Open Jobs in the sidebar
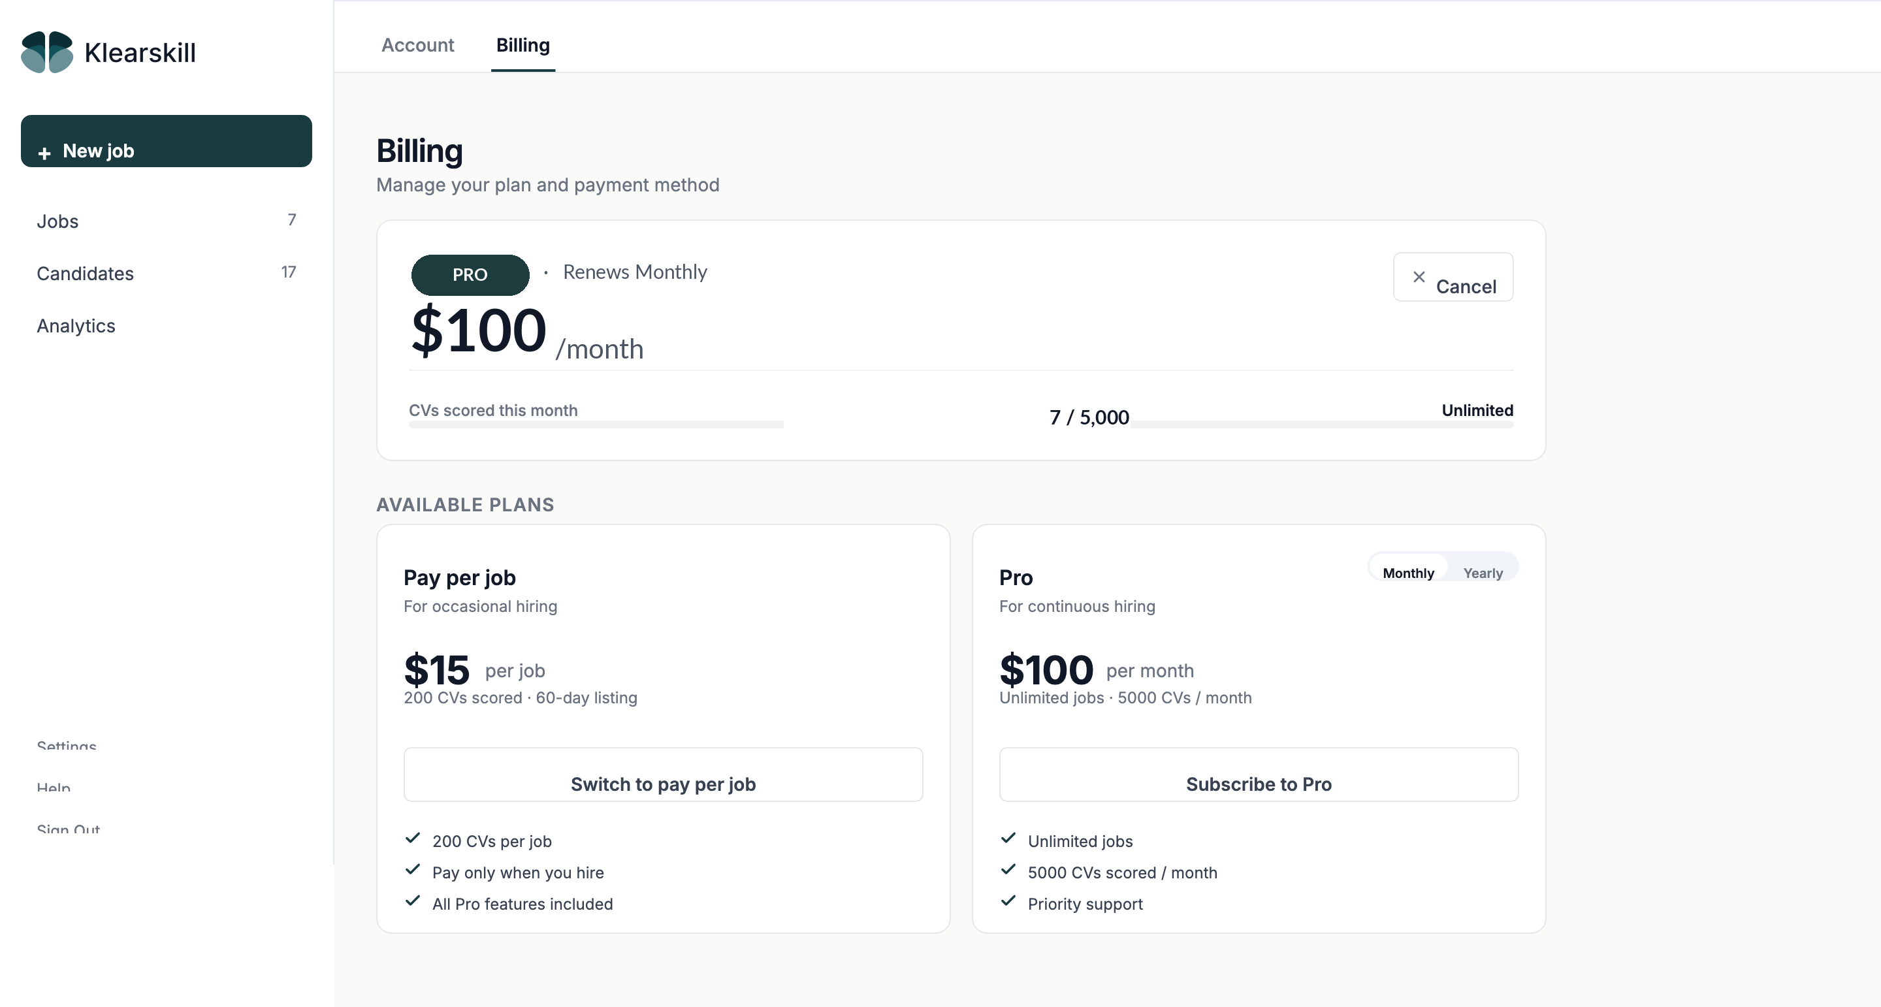The width and height of the screenshot is (1881, 1007). (x=167, y=221)
